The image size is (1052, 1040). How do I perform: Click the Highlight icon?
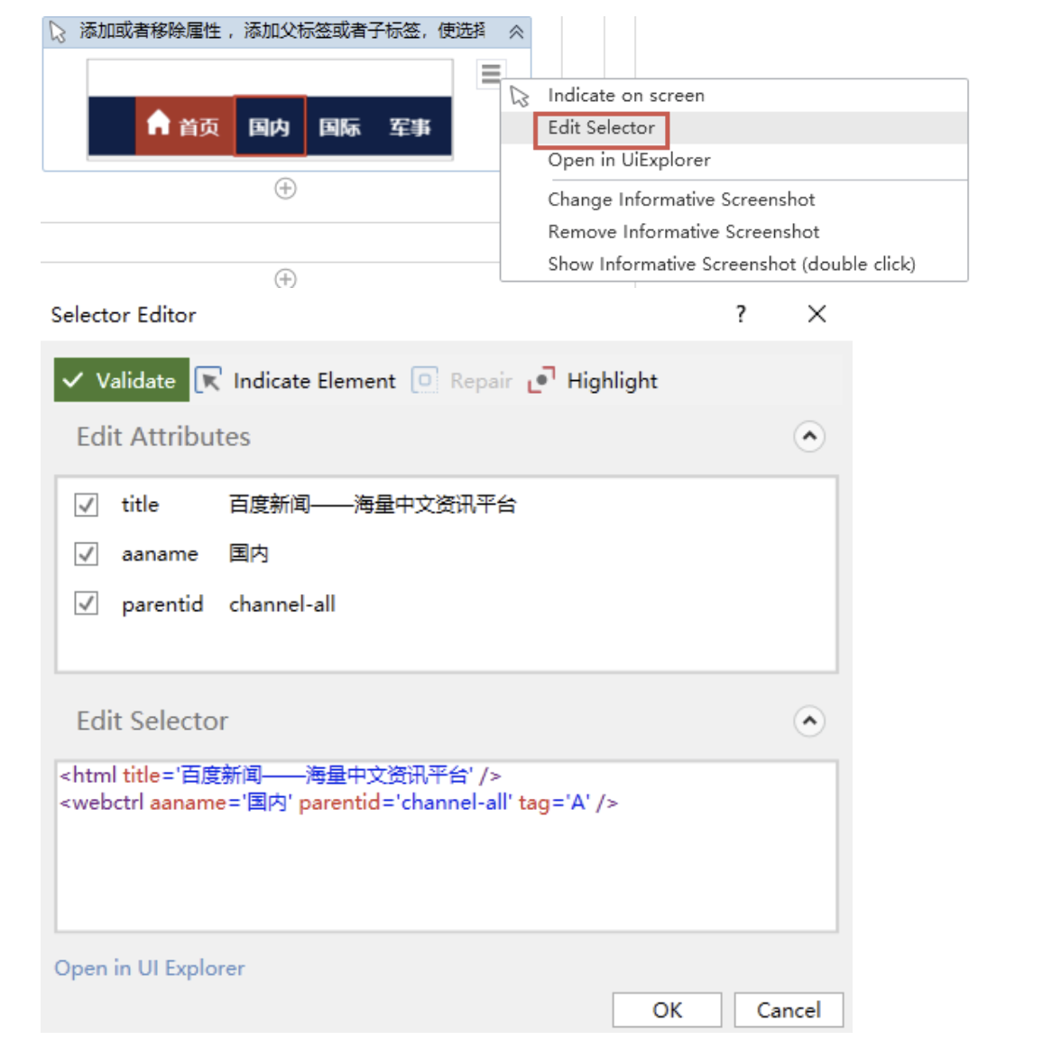pos(541,379)
